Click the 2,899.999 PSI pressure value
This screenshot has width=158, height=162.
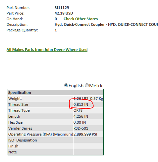pos(85,134)
